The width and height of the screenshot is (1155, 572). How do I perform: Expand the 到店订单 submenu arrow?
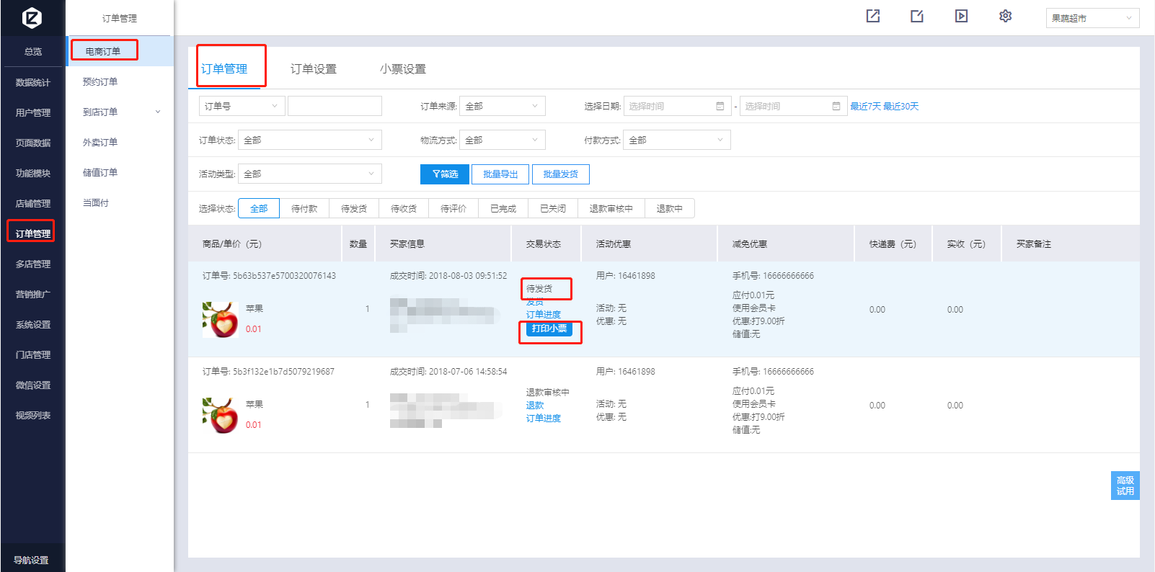158,112
